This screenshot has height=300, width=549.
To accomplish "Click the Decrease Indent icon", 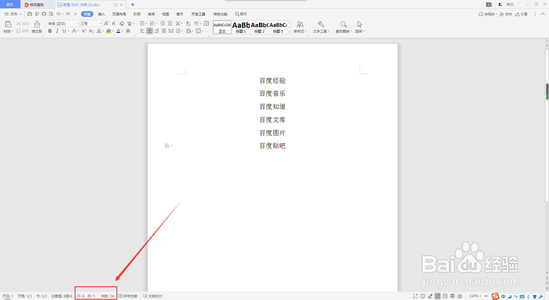I will (163, 23).
